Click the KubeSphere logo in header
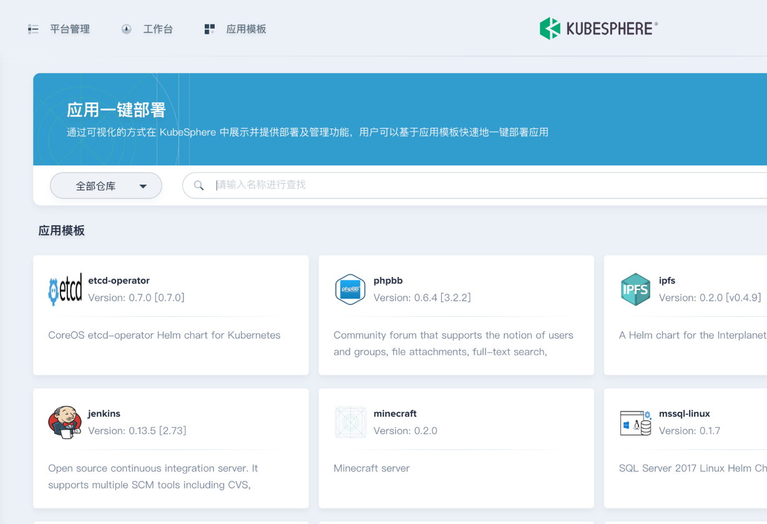The height and width of the screenshot is (524, 767). coord(598,29)
